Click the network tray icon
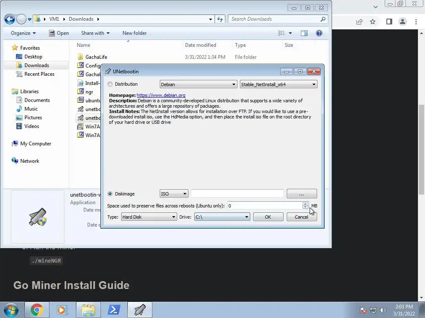The width and height of the screenshot is (425, 318). [x=373, y=310]
